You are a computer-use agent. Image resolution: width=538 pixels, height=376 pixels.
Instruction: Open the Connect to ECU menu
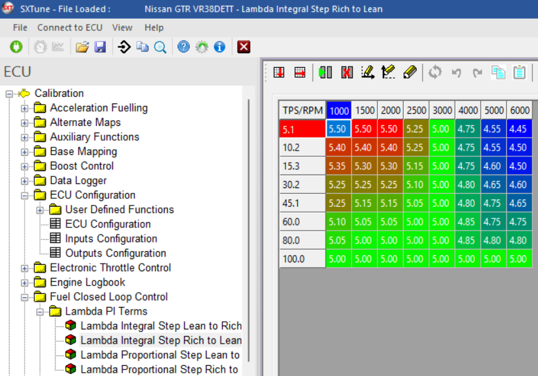pyautogui.click(x=70, y=27)
